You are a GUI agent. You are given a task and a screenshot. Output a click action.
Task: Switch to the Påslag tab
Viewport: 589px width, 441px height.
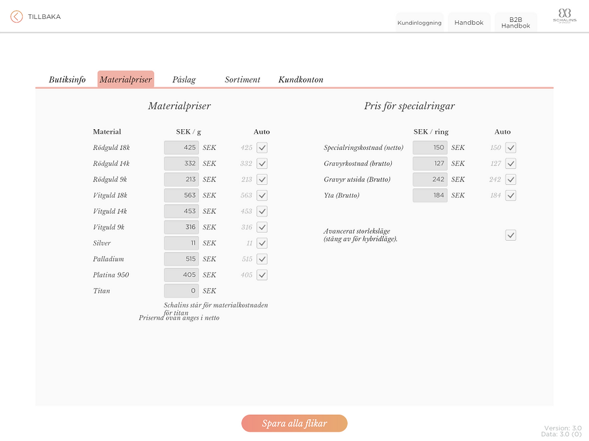184,79
